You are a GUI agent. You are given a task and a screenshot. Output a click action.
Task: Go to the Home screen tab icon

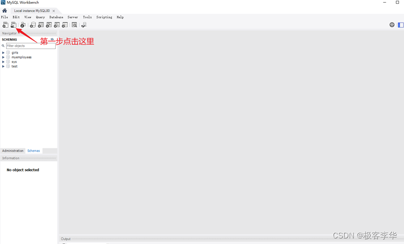click(5, 11)
